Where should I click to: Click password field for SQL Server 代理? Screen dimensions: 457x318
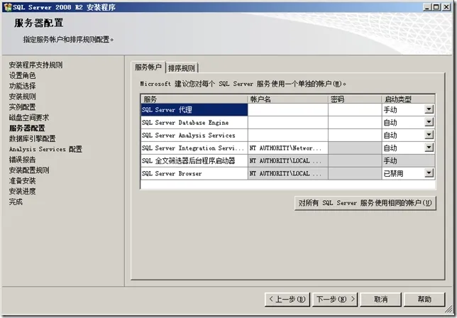tap(355, 110)
